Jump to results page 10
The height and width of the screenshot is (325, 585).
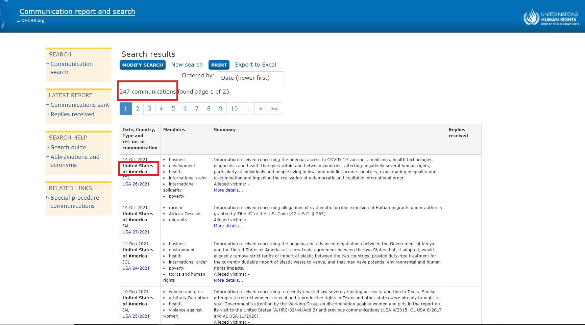pyautogui.click(x=234, y=109)
